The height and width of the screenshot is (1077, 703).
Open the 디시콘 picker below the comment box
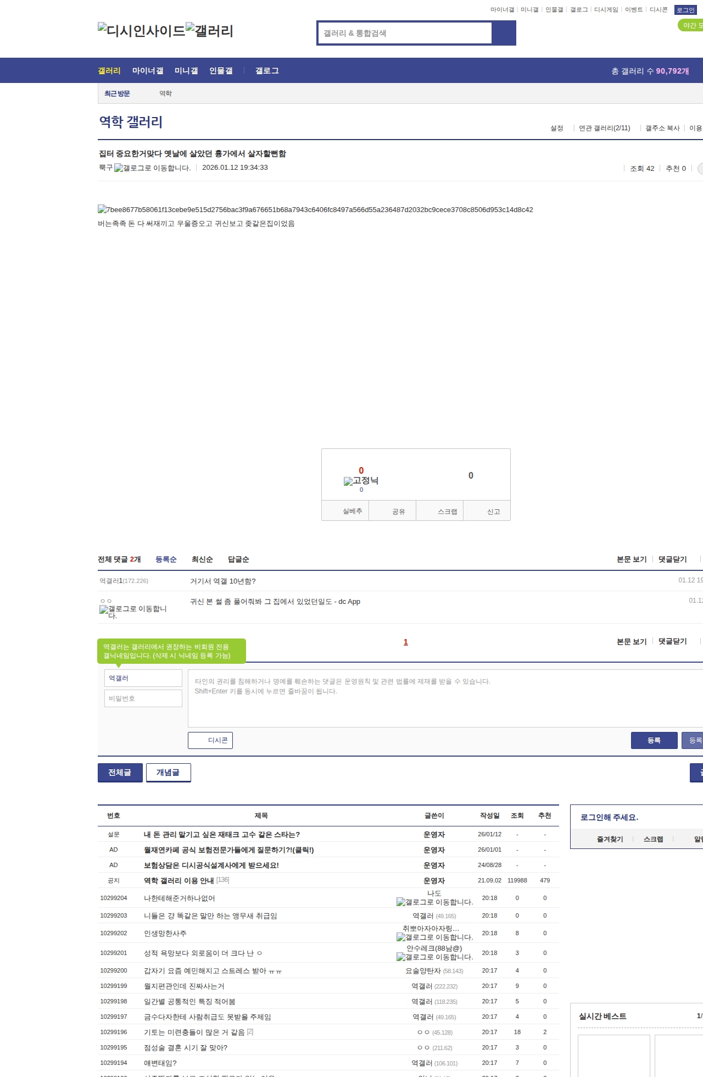[210, 740]
